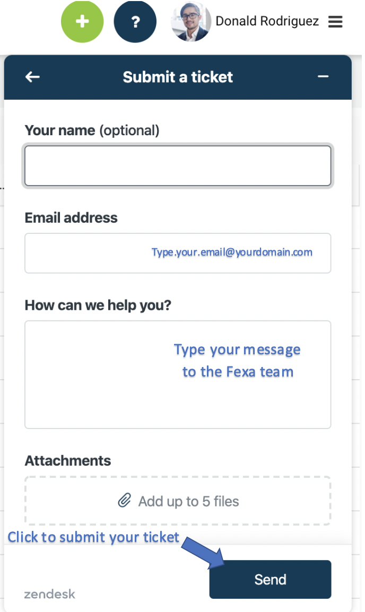Click the paperclip attachment icon
Image resolution: width=365 pixels, height=612 pixels.
pyautogui.click(x=125, y=500)
